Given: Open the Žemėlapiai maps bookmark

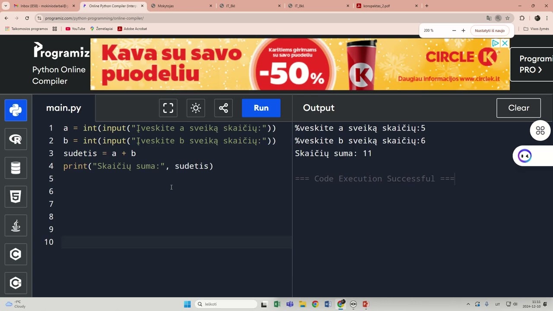Looking at the screenshot, I should [x=102, y=29].
